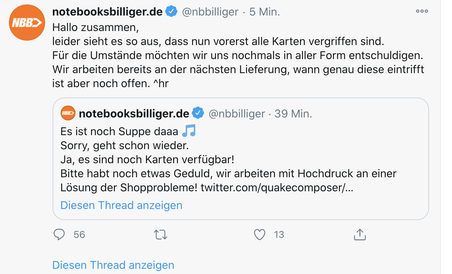This screenshot has width=452, height=274.
Task: Open the tweet via the "5 Min." timestamp
Action: coord(264,12)
